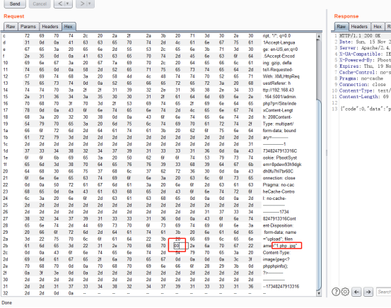Click the help question mark icon
Screen dimensions: 391x308
point(336,292)
